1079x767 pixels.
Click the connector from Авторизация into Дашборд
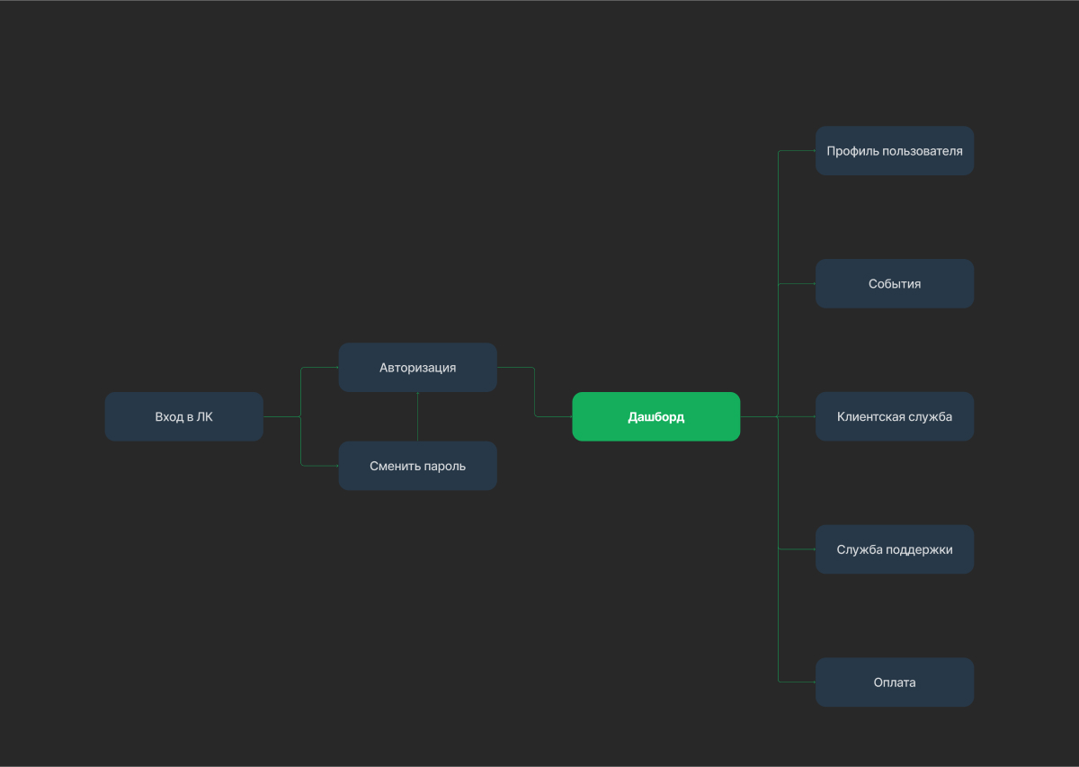tap(535, 392)
